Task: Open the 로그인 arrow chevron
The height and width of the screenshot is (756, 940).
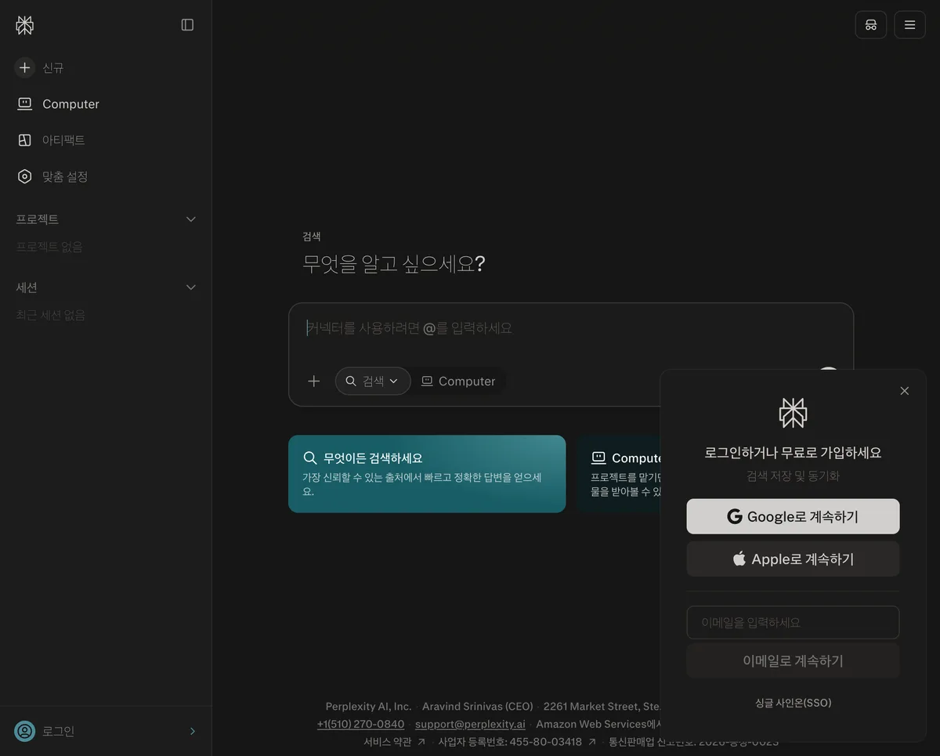Action: pyautogui.click(x=193, y=731)
